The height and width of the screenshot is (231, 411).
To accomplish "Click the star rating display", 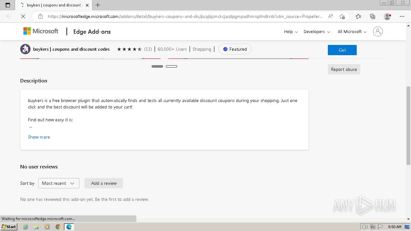I will (x=129, y=49).
